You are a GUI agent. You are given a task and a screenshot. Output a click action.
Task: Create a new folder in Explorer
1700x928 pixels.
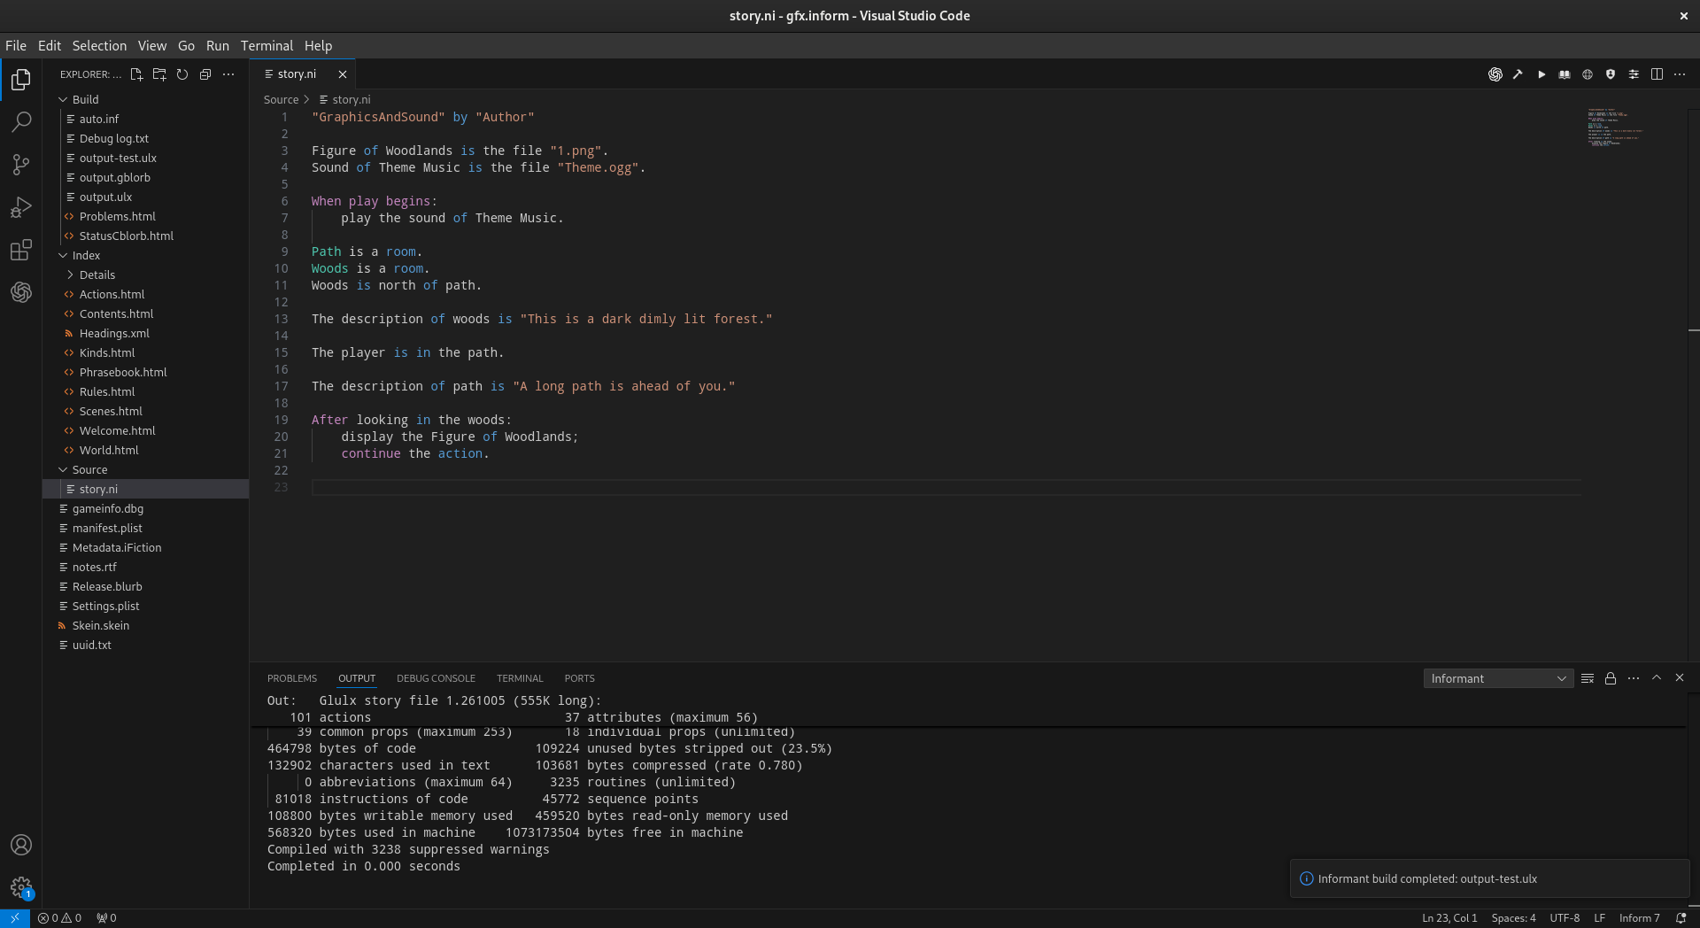click(x=159, y=74)
